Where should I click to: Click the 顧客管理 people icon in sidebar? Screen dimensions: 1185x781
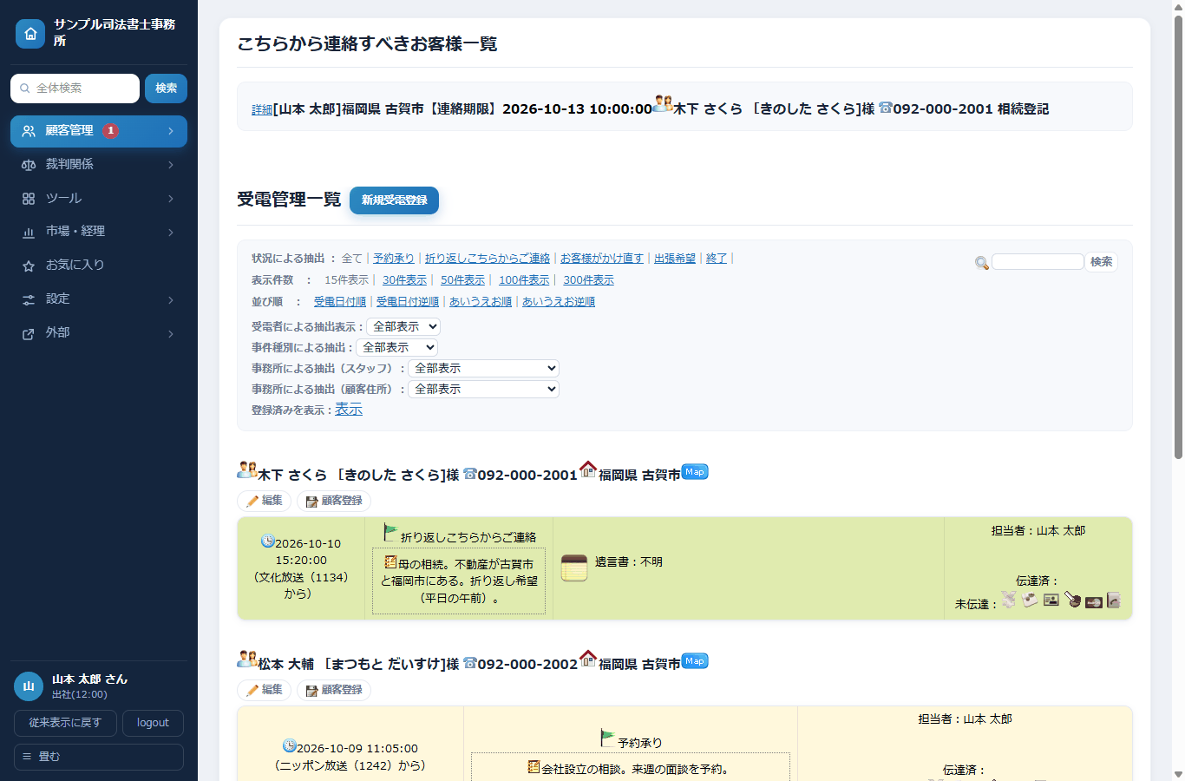pyautogui.click(x=29, y=131)
